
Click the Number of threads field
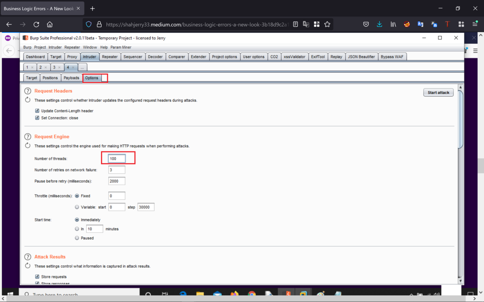pyautogui.click(x=117, y=159)
